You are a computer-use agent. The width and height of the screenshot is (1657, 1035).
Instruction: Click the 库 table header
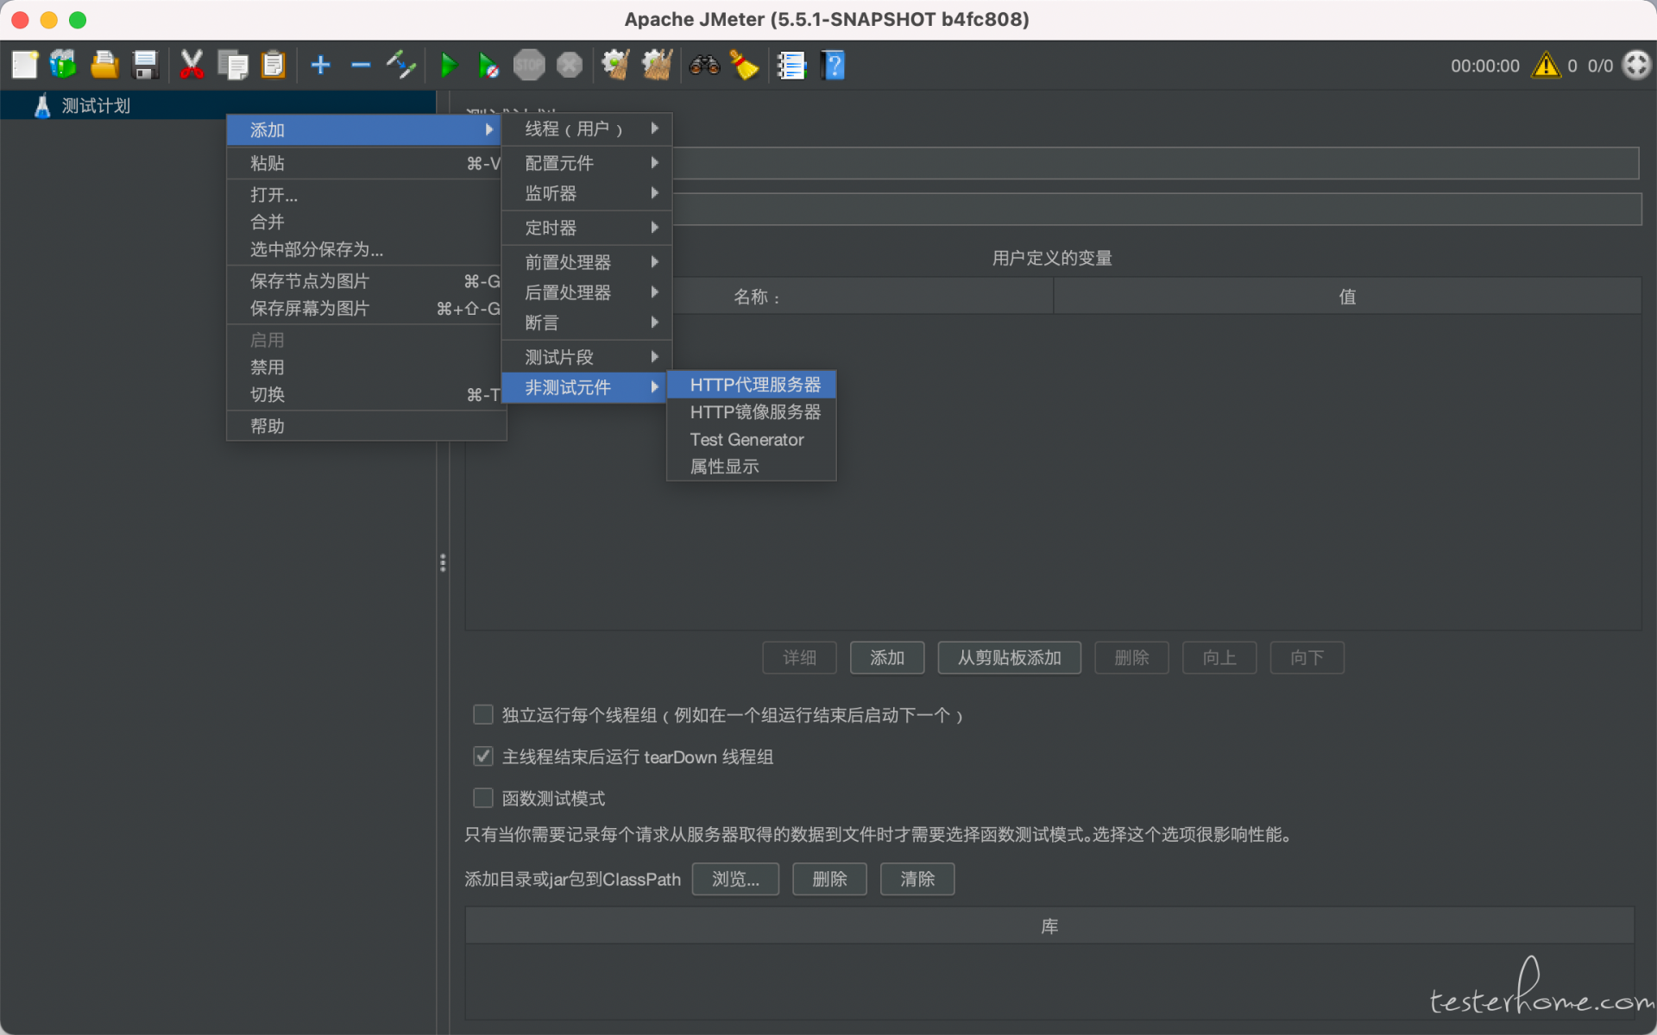1049,926
